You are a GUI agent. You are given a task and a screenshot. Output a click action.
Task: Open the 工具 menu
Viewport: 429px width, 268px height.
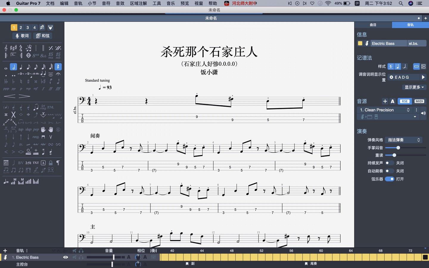click(157, 3)
